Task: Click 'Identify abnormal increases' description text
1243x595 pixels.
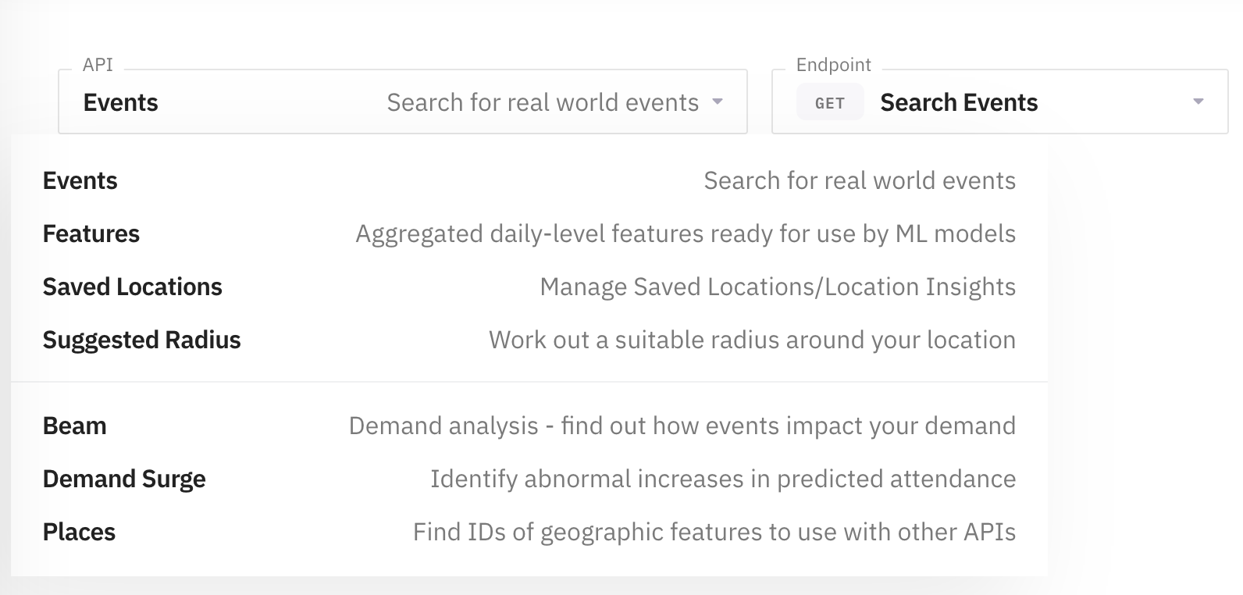Action: point(723,479)
